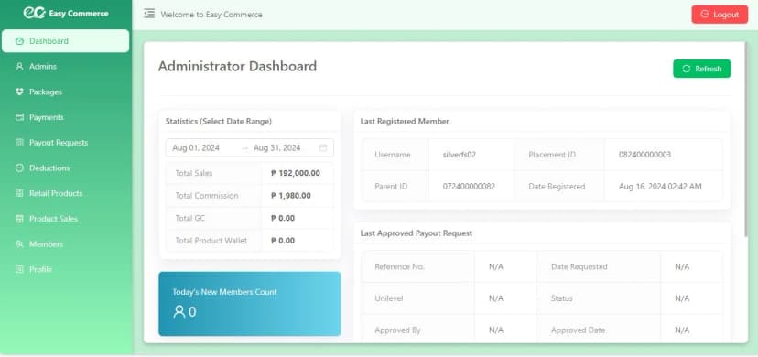Click the Total Product Wallet label

point(211,241)
